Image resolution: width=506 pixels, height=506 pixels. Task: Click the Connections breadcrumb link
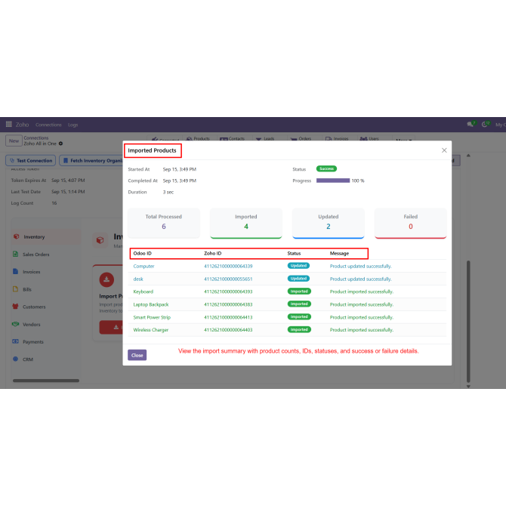pyautogui.click(x=35, y=137)
